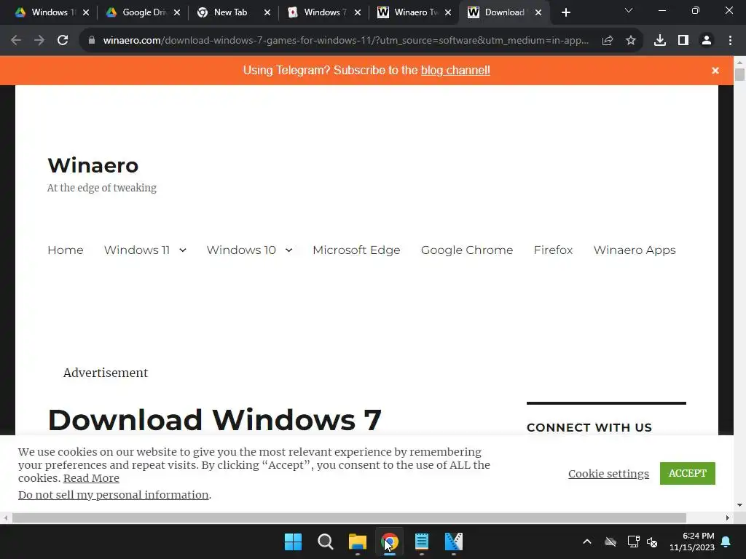Open the Windows Start menu
Screen dimensions: 746x559
[293, 542]
